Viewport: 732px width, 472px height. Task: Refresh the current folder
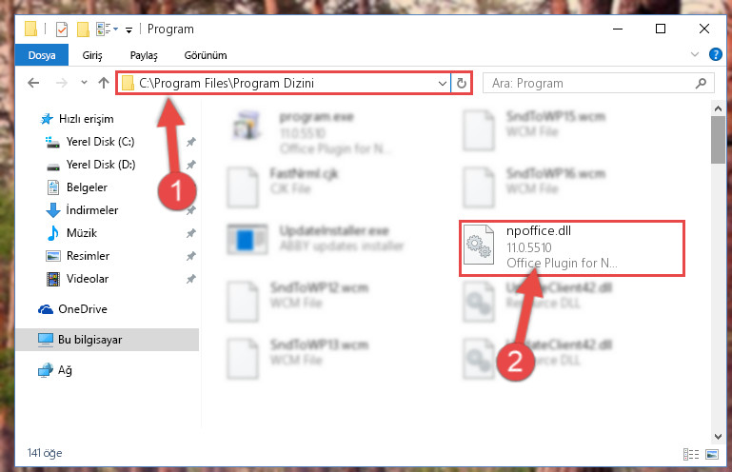[x=462, y=83]
